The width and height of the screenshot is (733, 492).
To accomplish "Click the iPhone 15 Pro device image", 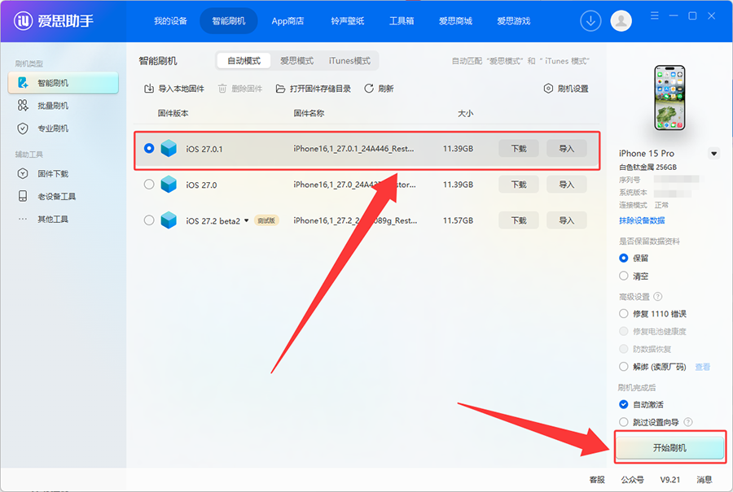I will 669,98.
